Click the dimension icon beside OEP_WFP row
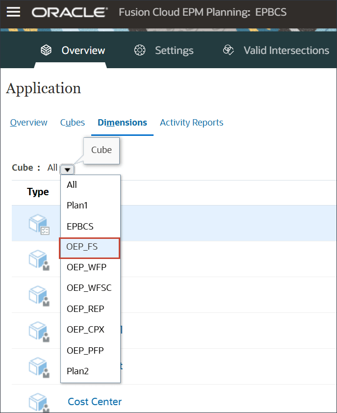 (x=39, y=259)
